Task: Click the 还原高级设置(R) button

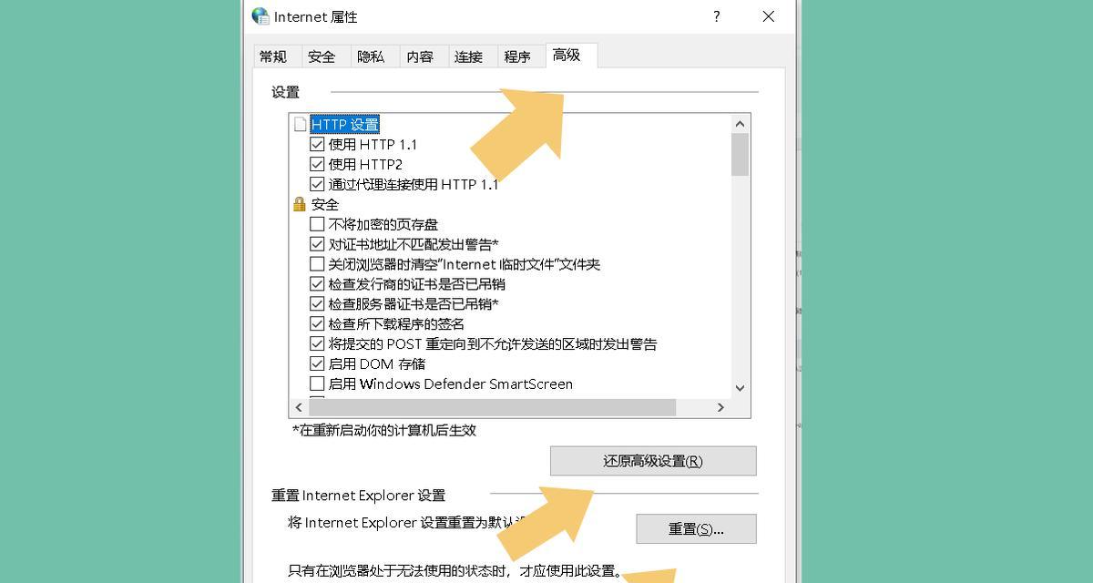Action: coord(653,461)
